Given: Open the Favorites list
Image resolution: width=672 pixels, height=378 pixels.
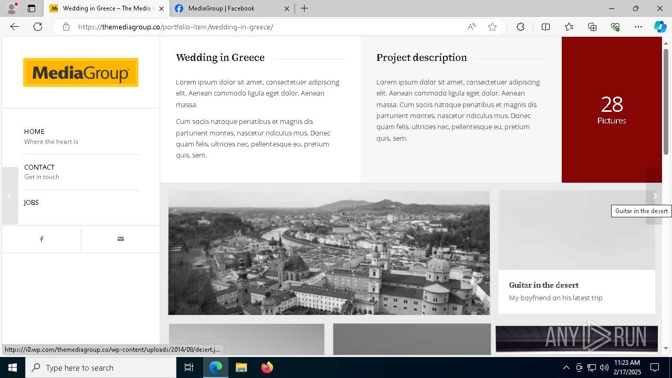Looking at the screenshot, I should 569,27.
